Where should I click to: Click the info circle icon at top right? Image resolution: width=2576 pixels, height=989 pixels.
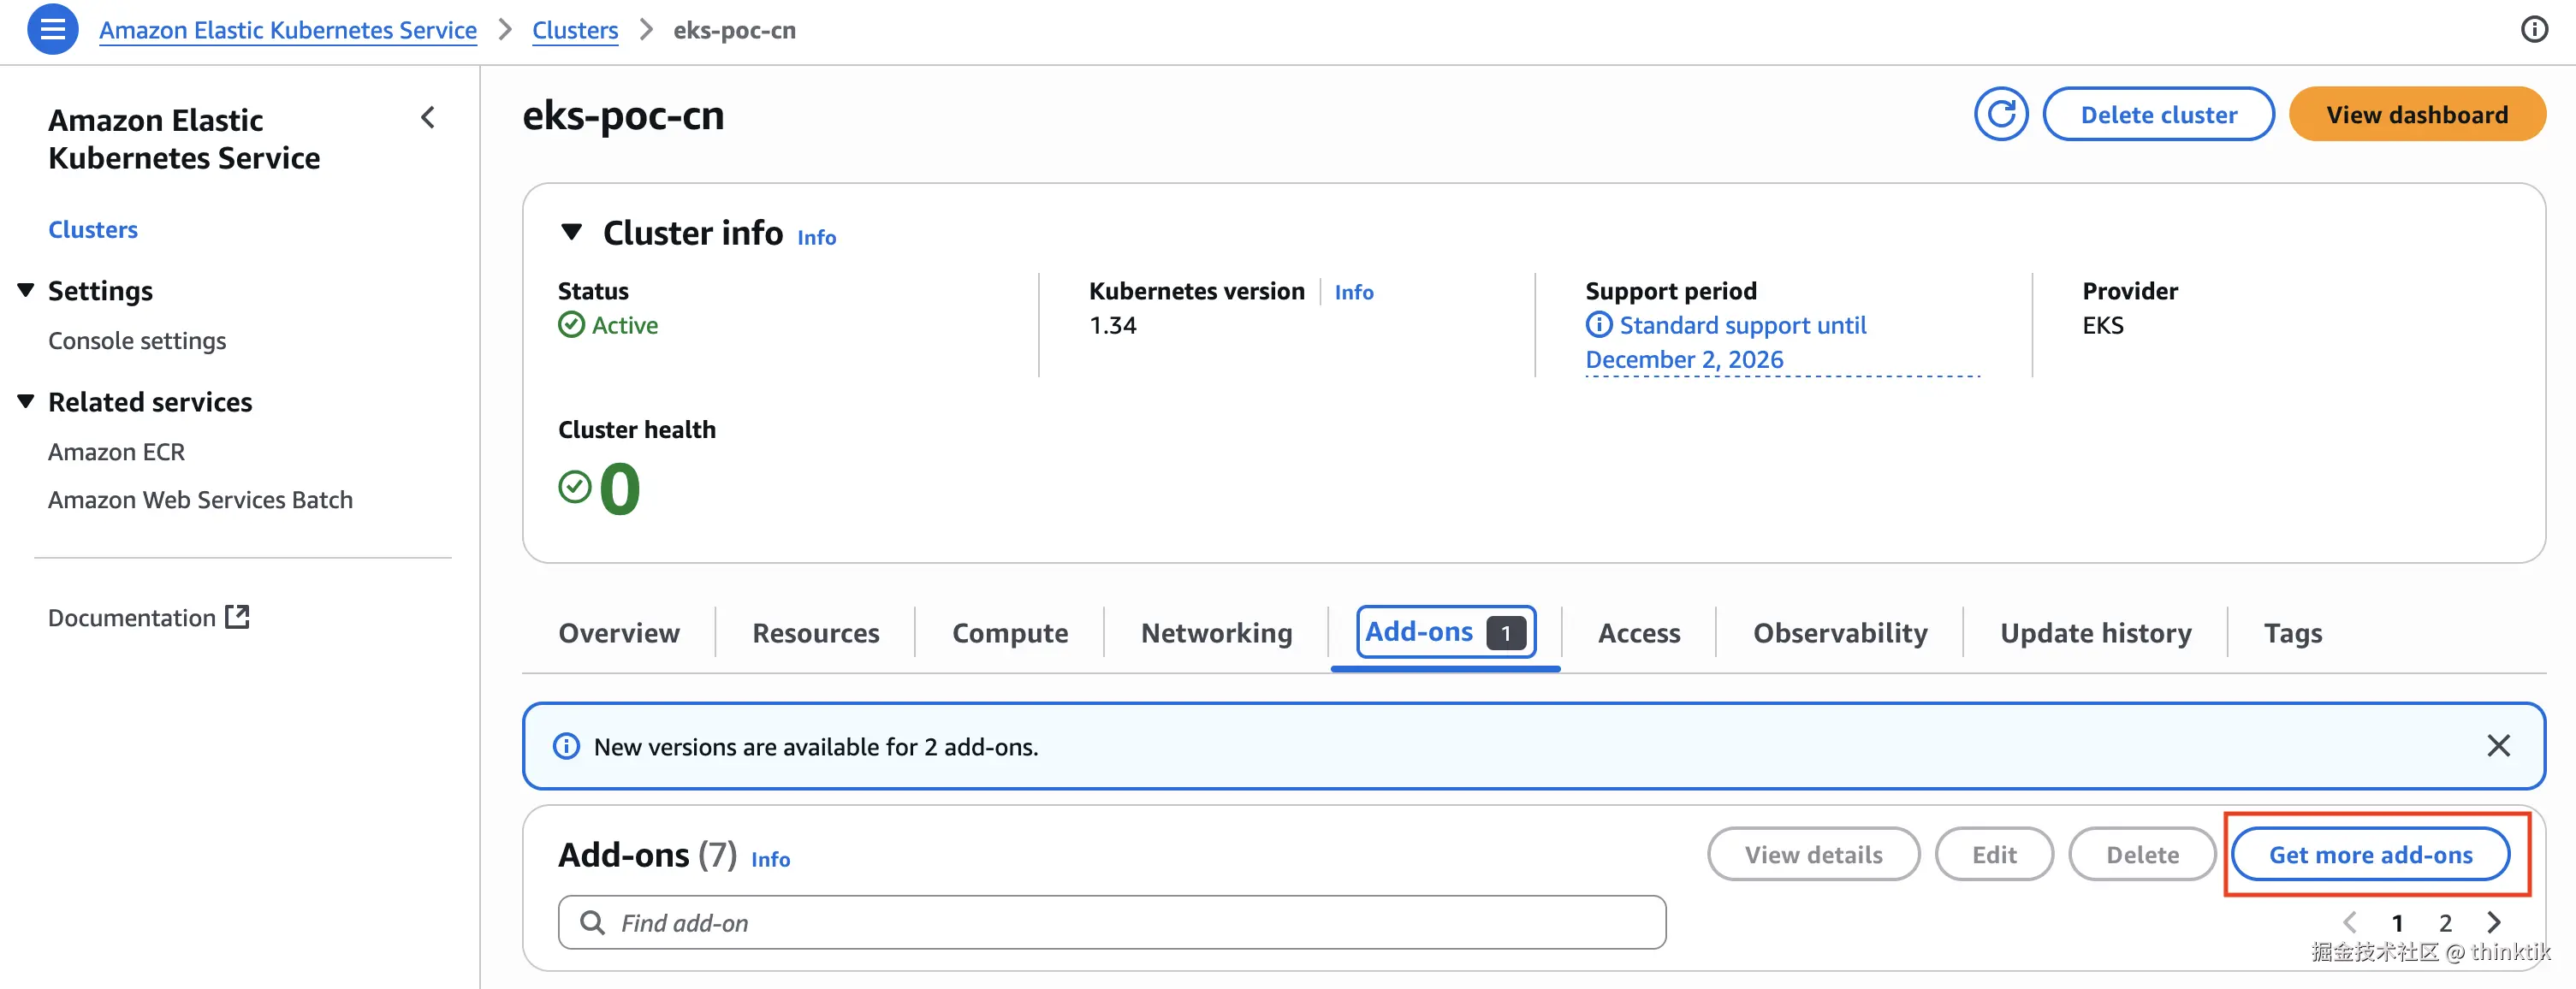pyautogui.click(x=2534, y=30)
